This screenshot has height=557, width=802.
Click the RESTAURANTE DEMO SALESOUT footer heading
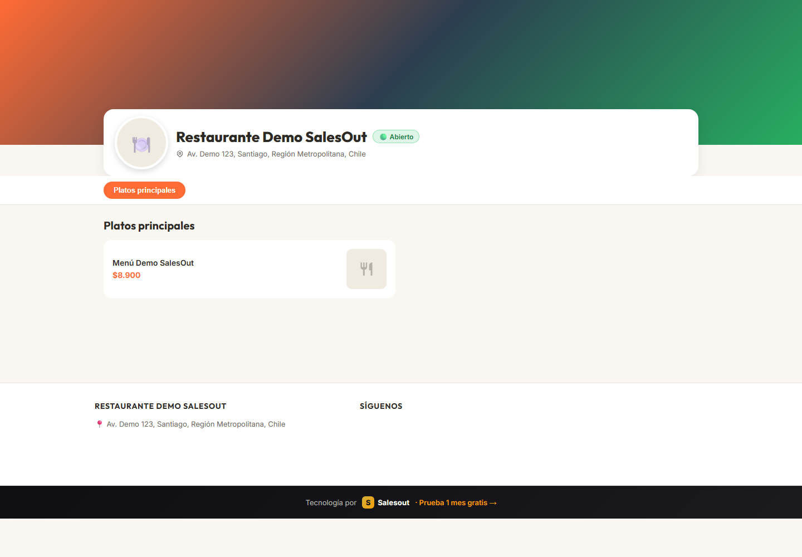[160, 406]
